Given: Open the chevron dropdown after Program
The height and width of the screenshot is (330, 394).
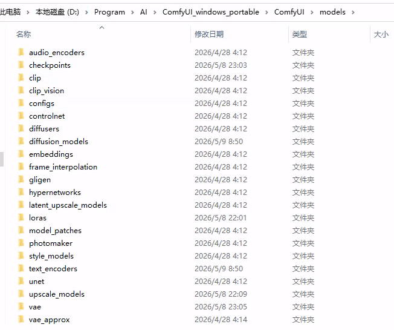Looking at the screenshot, I should (132, 12).
